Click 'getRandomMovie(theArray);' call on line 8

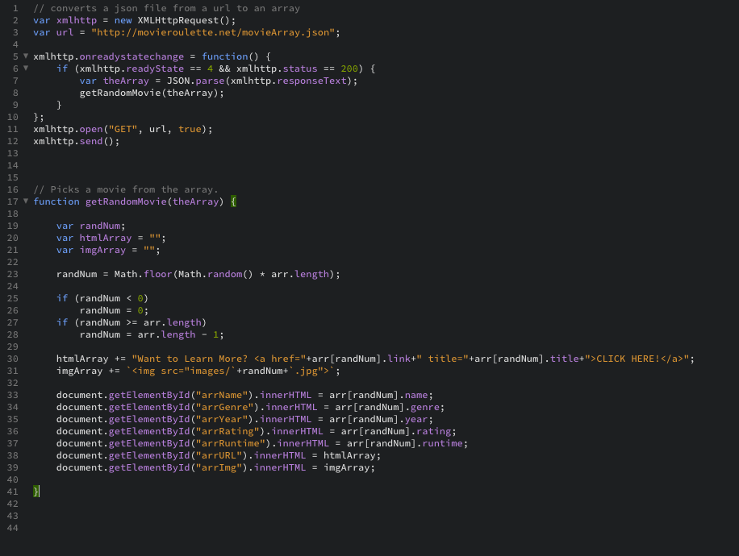click(x=152, y=93)
